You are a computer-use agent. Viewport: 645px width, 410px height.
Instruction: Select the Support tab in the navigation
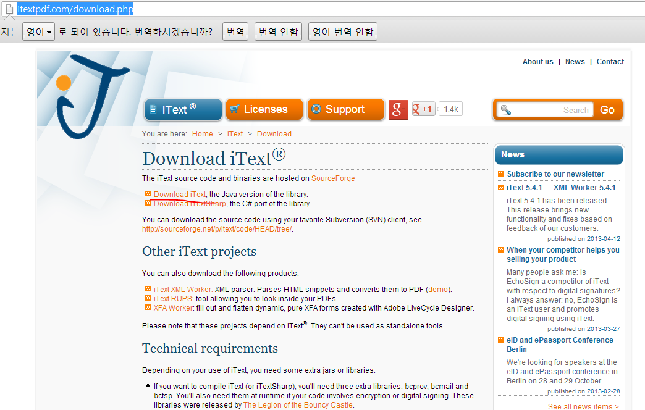pyautogui.click(x=346, y=109)
